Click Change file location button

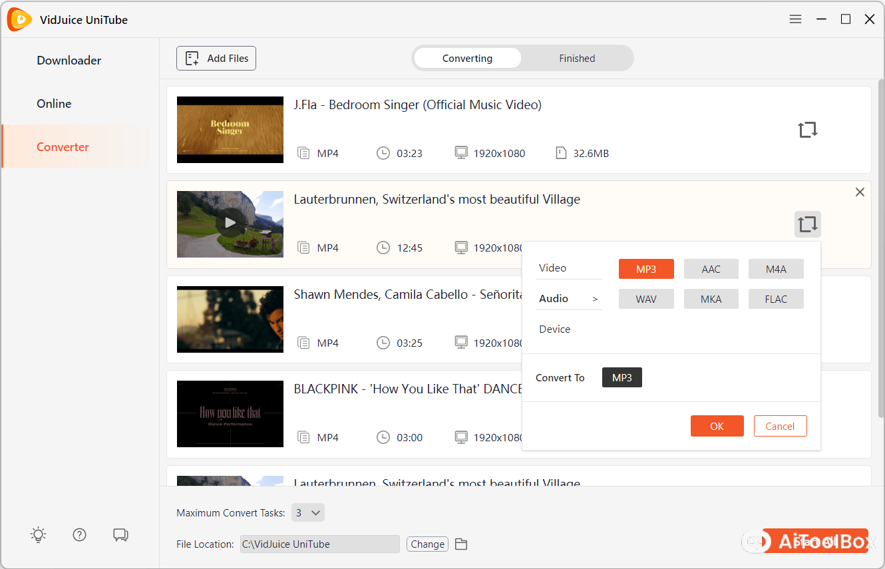(x=427, y=544)
